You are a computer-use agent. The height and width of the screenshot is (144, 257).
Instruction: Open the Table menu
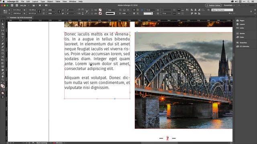pos(58,1)
